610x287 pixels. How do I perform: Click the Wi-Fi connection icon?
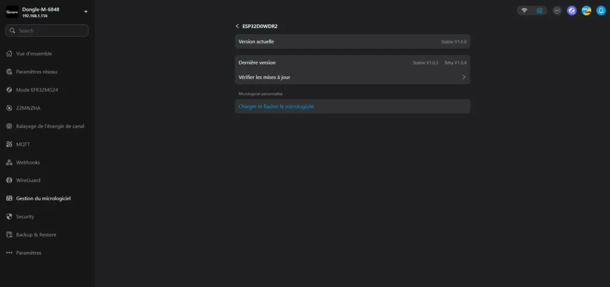point(524,11)
